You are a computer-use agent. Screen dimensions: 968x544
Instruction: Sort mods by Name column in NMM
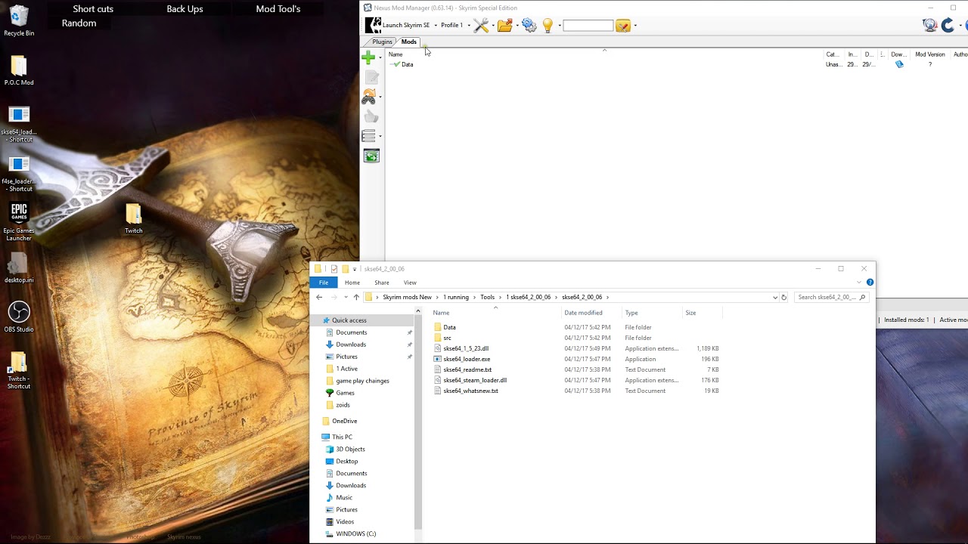click(x=396, y=54)
